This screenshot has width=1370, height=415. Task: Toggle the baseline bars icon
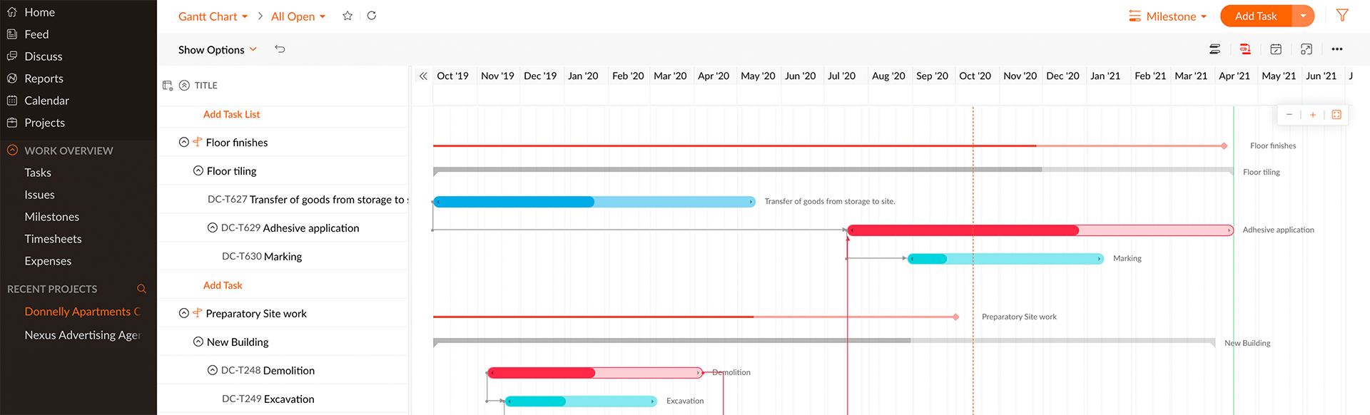(1214, 49)
